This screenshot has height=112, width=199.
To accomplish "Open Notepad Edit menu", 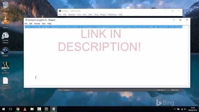I will pos(31,24).
